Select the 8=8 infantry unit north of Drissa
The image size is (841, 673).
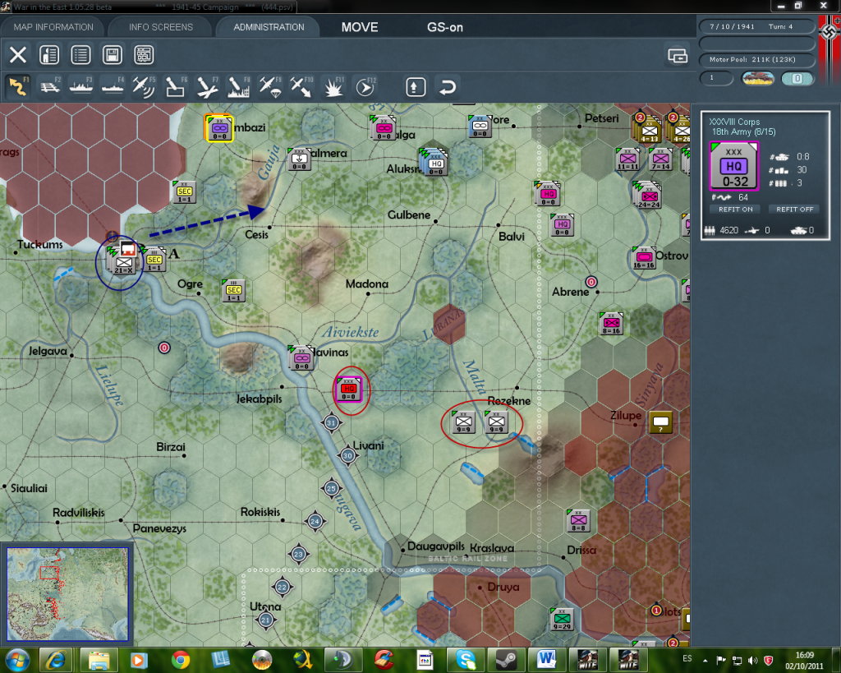[x=578, y=521]
